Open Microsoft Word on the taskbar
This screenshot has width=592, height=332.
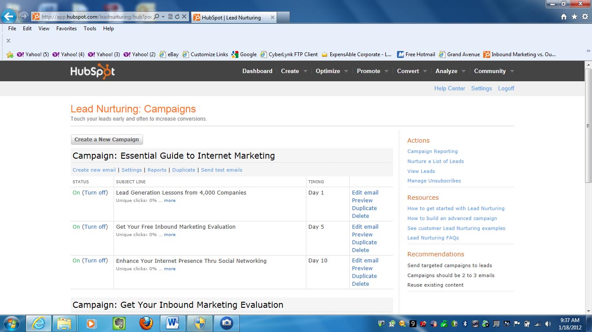click(172, 323)
